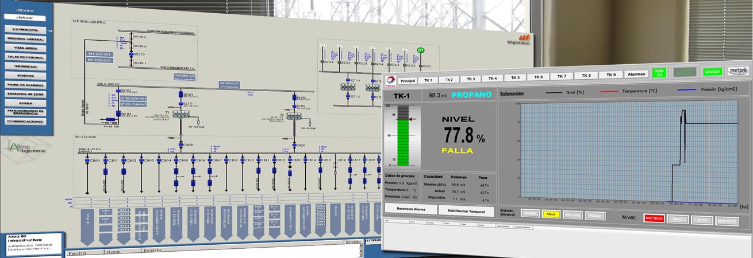
Task: Click the red MUY BAJO level indicator
Action: coord(653,218)
